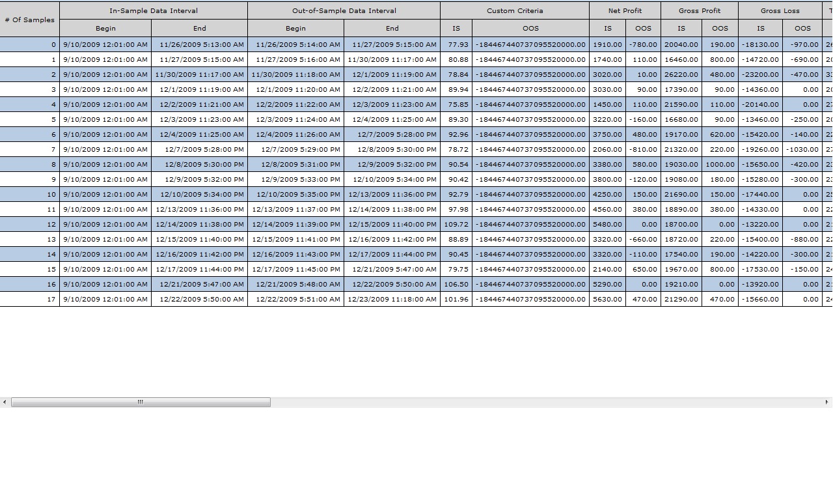This screenshot has width=833, height=495.
Task: Click gross loss IS value '-23200.00'
Action: click(x=760, y=74)
